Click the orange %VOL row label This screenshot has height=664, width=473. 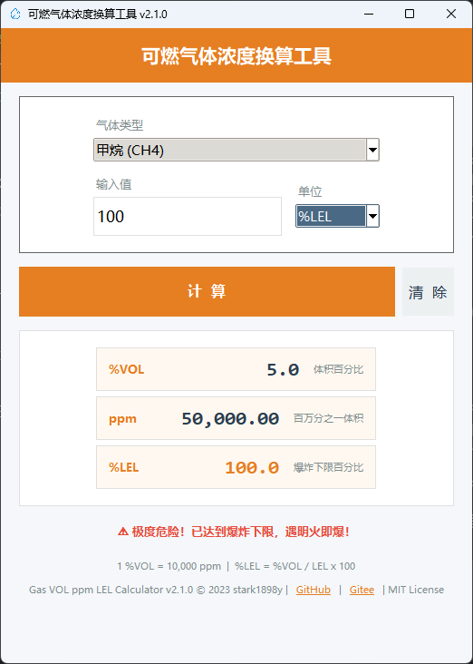(127, 370)
